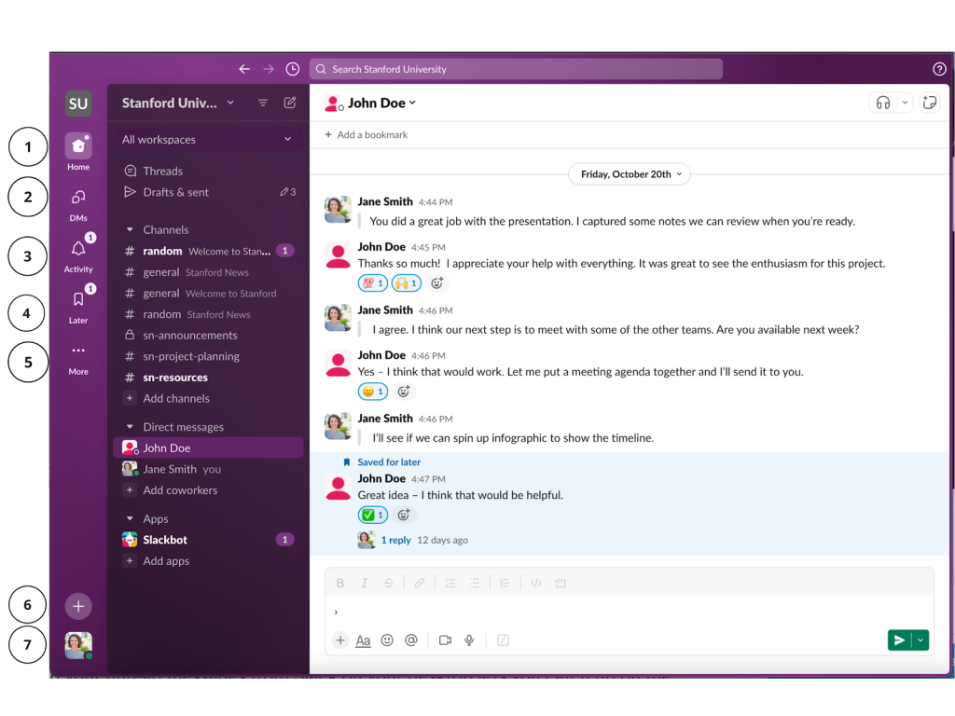
Task: Record a video clip in the composer
Action: 445,640
